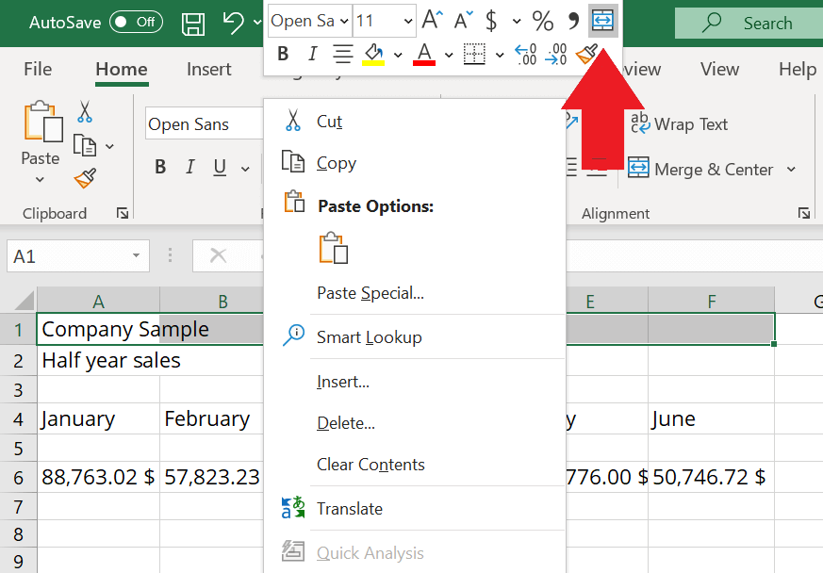823x573 pixels.
Task: Toggle Italic formatting on the mini toolbar
Action: pos(311,54)
